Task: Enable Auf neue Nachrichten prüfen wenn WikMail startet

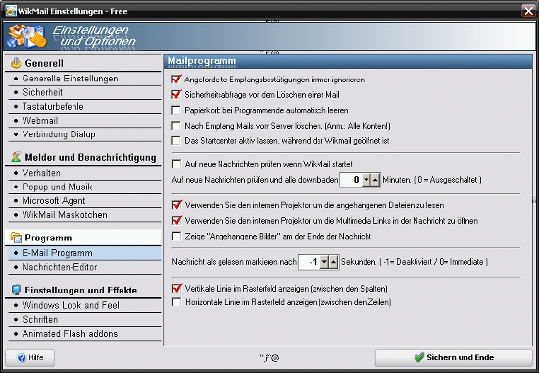Action: [x=176, y=164]
